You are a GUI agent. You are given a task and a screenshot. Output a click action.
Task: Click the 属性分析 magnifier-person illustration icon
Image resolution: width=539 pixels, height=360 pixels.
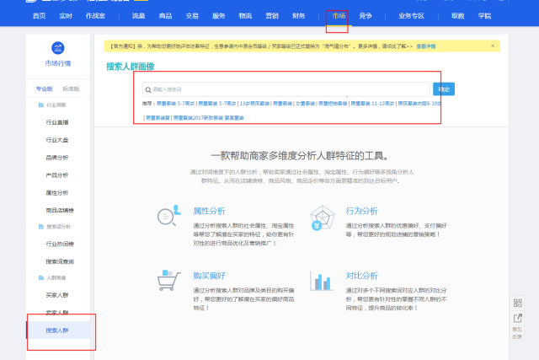pos(169,215)
